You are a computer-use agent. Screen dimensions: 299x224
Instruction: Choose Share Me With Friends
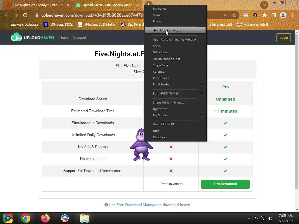pos(175,102)
